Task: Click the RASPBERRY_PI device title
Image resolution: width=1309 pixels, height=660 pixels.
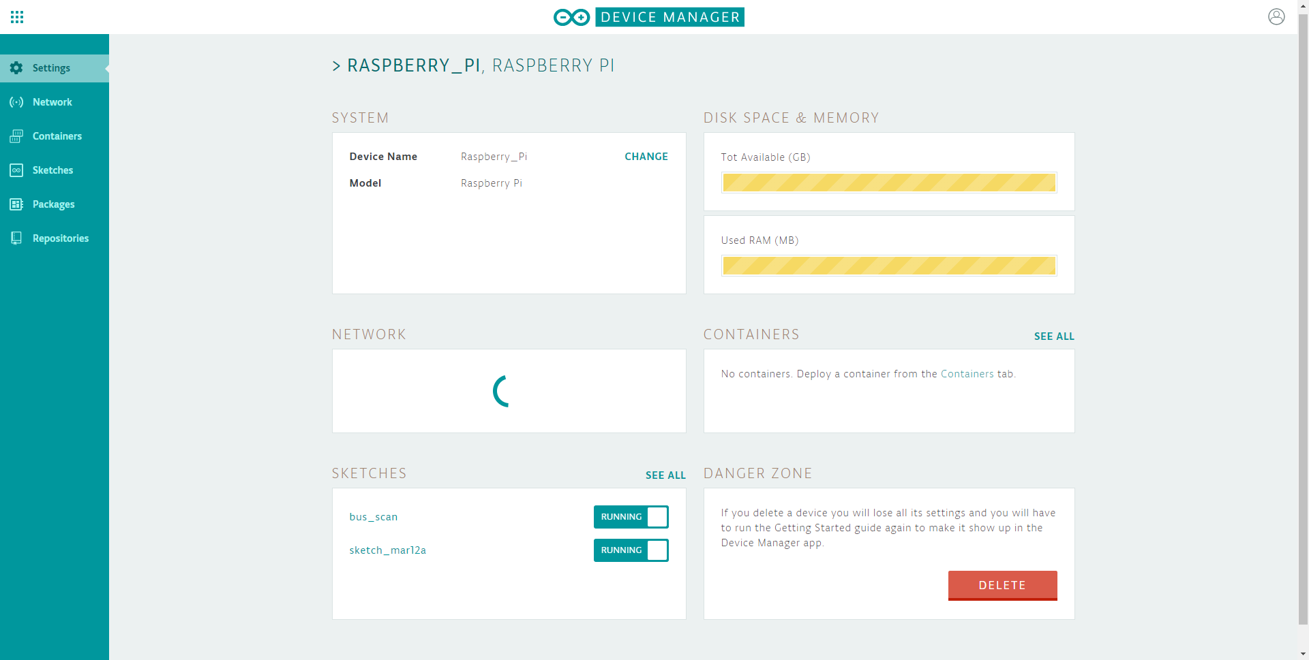Action: pyautogui.click(x=414, y=66)
